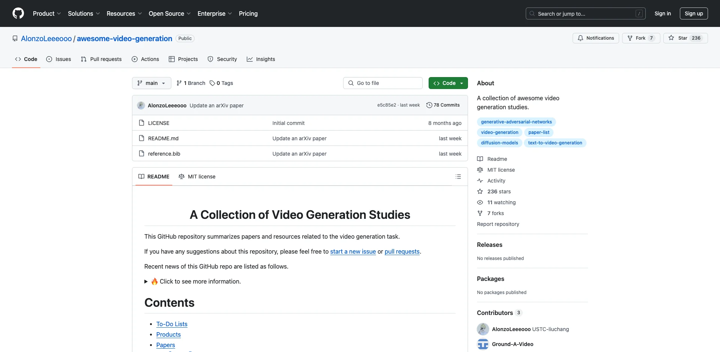
Task: Click the stars icon beside 236 stars
Action: pyautogui.click(x=480, y=192)
